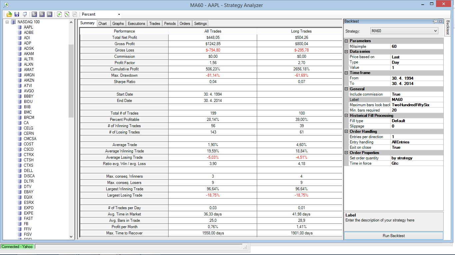455x255 pixels.
Task: Click the database icon beside CSCO
Action: click(20, 149)
